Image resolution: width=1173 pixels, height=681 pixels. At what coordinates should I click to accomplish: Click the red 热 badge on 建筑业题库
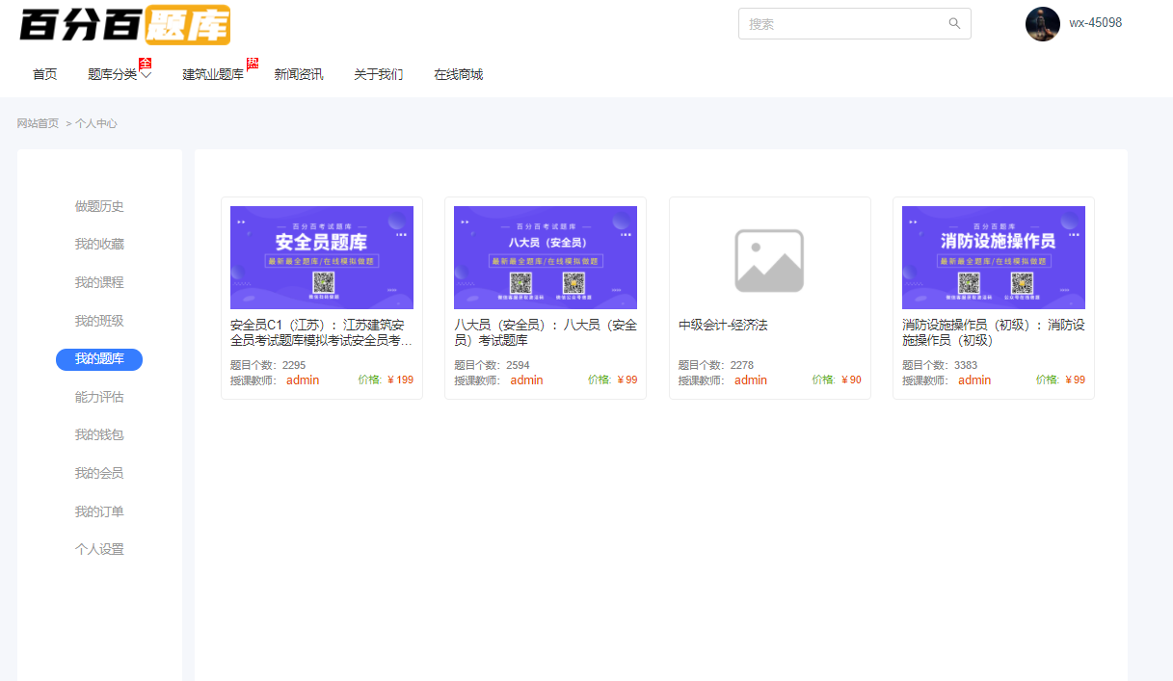tap(253, 64)
